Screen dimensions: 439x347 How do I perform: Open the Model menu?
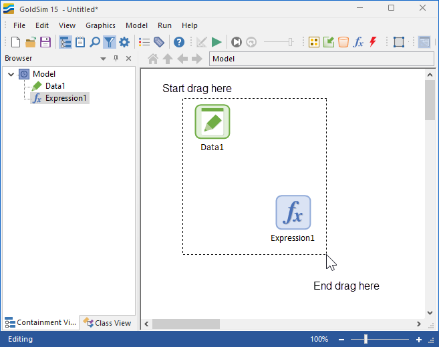(136, 25)
